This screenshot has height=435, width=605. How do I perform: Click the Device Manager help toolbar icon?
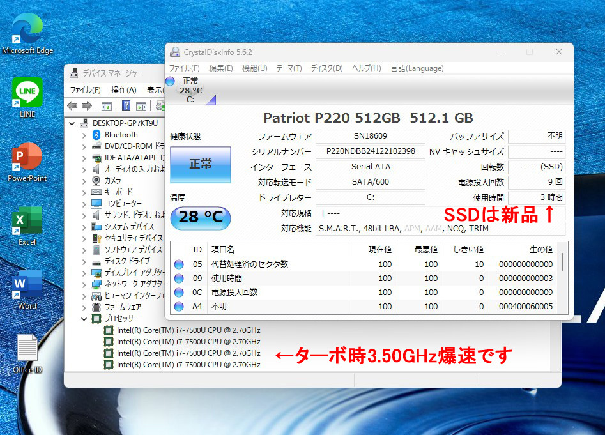126,105
